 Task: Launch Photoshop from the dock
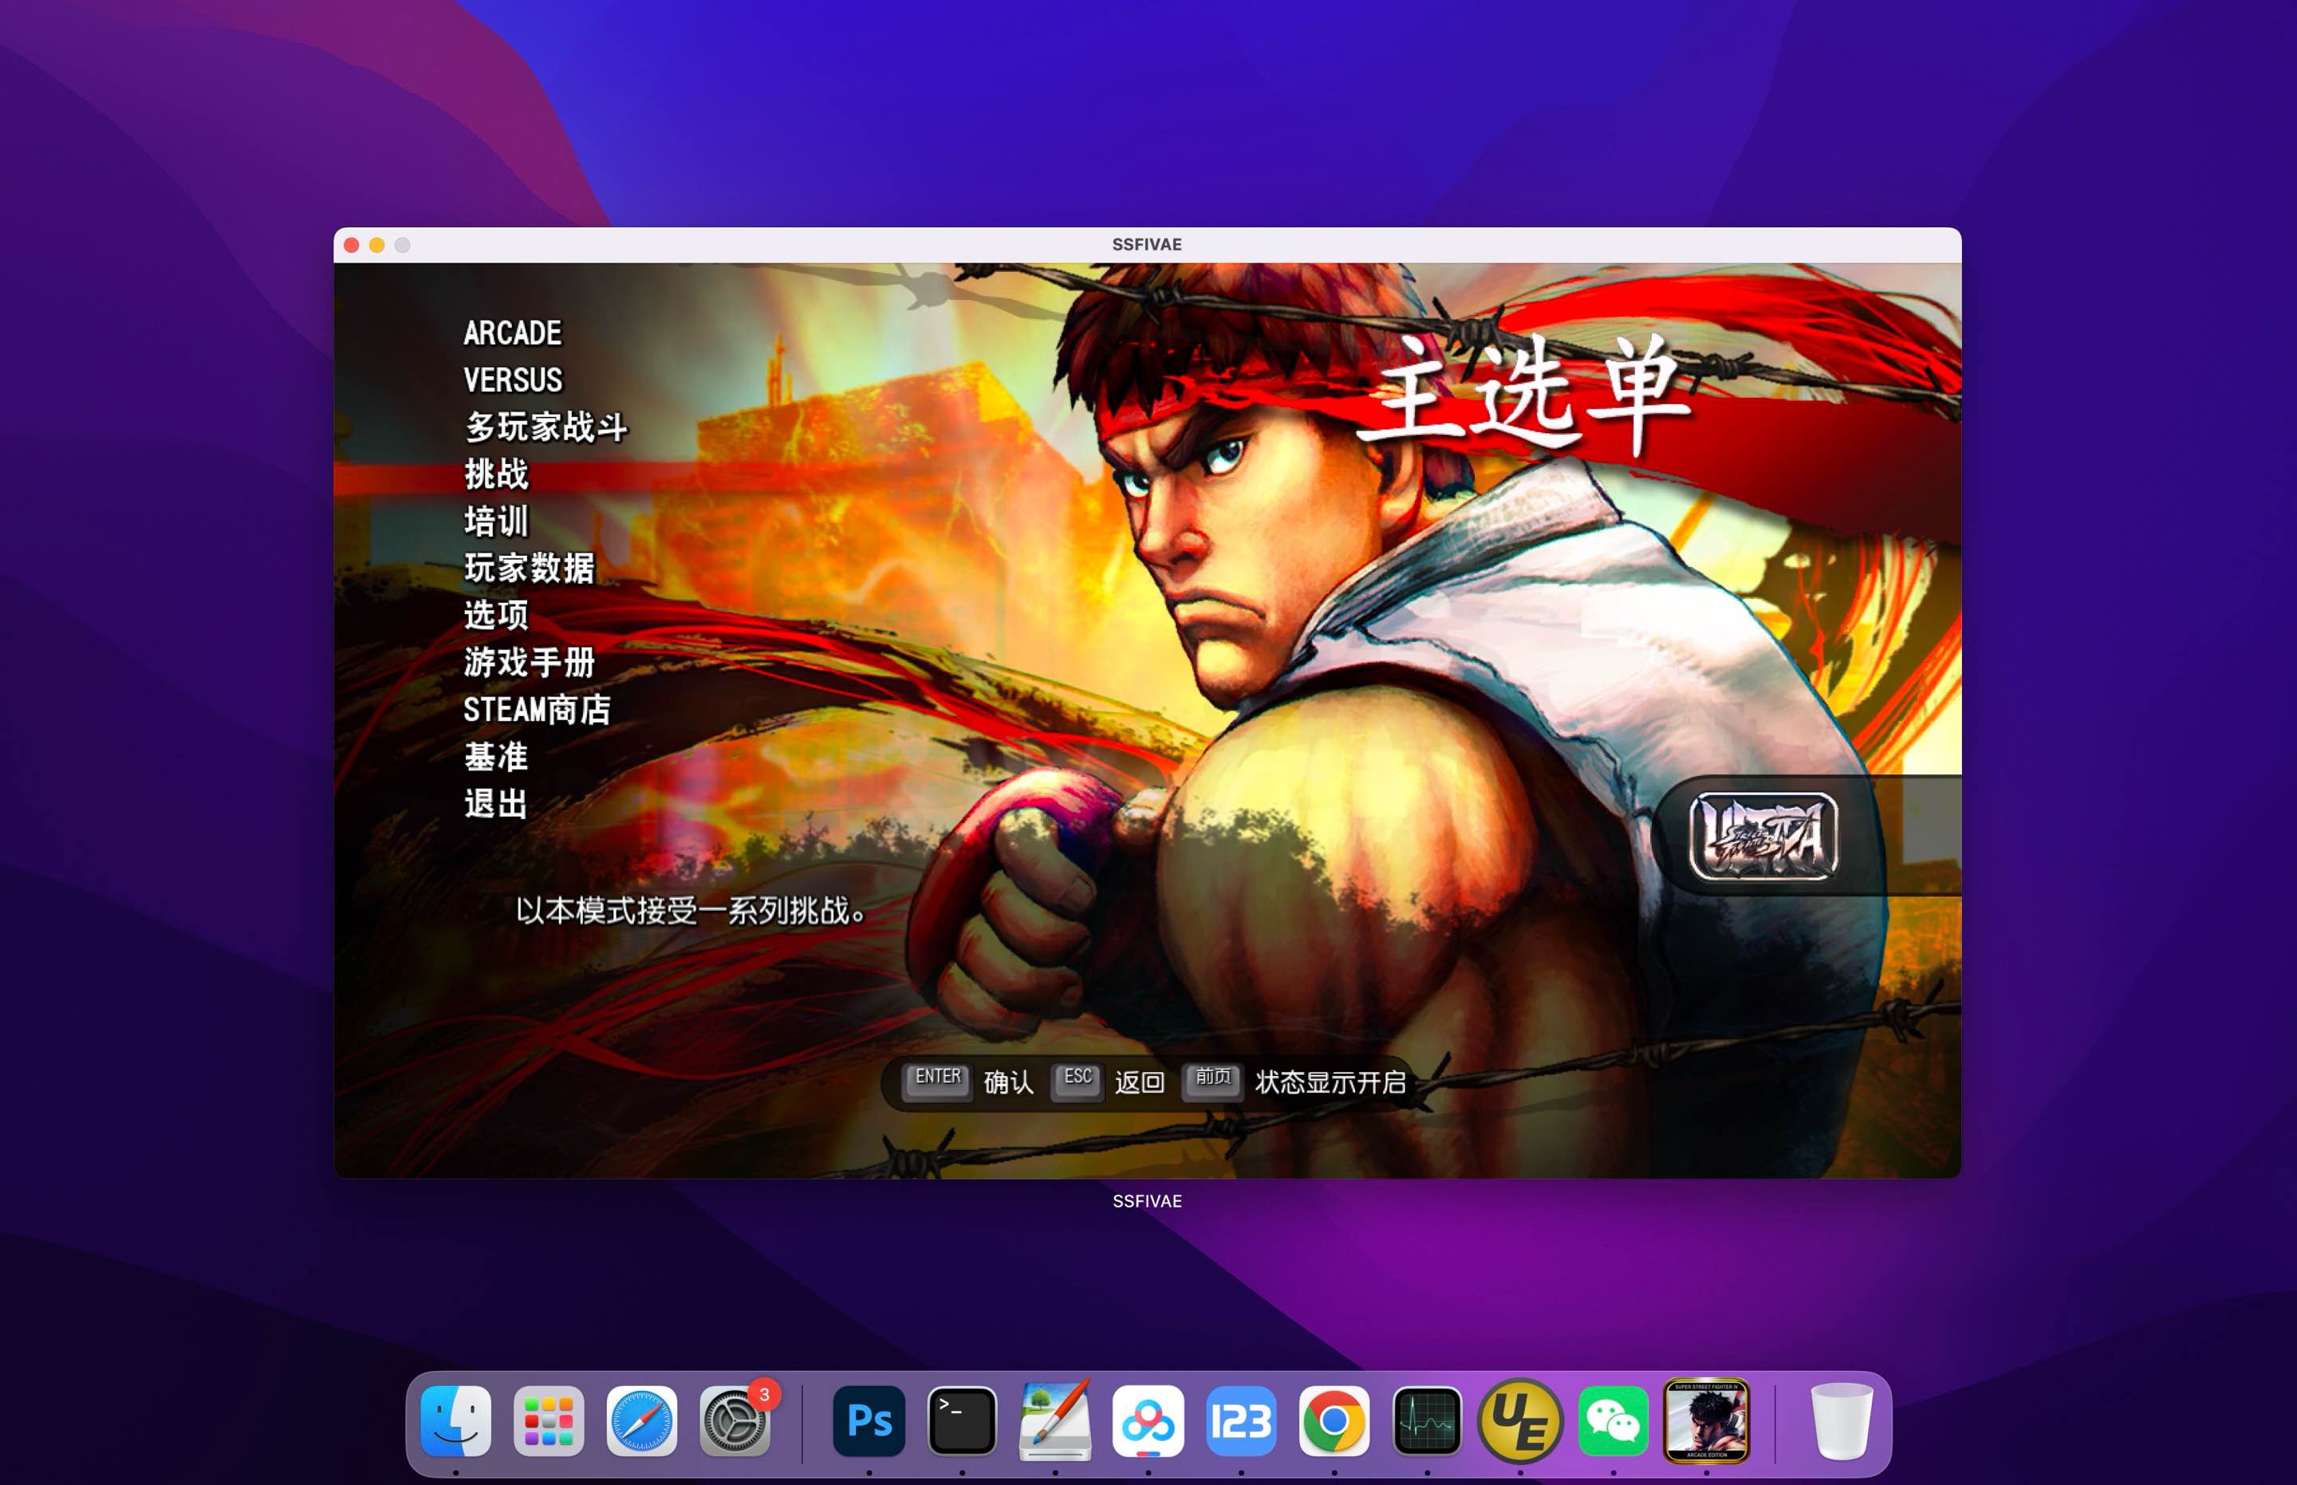click(869, 1420)
